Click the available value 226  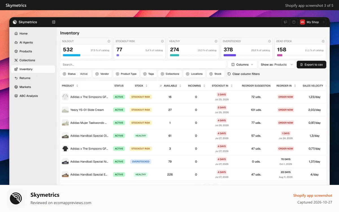coord(170,174)
